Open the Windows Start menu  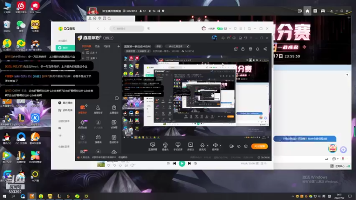4,196
